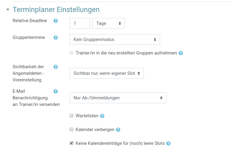Open the Kein Gruppenmodus dropdown
The height and width of the screenshot is (152, 236).
[115, 39]
